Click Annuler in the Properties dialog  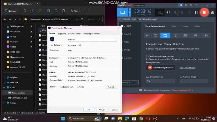(102, 110)
